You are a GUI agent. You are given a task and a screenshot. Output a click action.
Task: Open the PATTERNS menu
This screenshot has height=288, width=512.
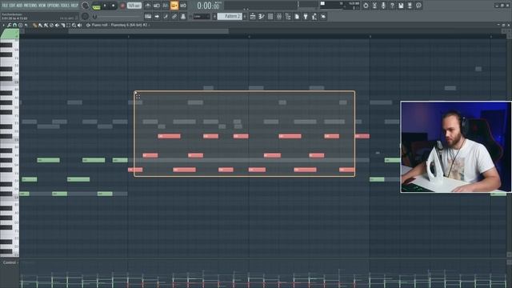pyautogui.click(x=30, y=6)
